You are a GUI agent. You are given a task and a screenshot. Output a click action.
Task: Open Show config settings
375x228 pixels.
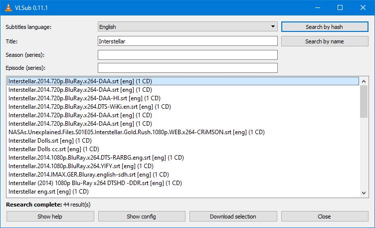141,217
